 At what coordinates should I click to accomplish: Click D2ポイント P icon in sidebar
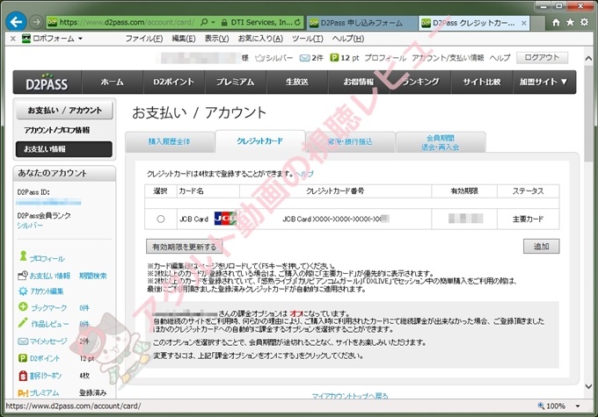[23, 358]
